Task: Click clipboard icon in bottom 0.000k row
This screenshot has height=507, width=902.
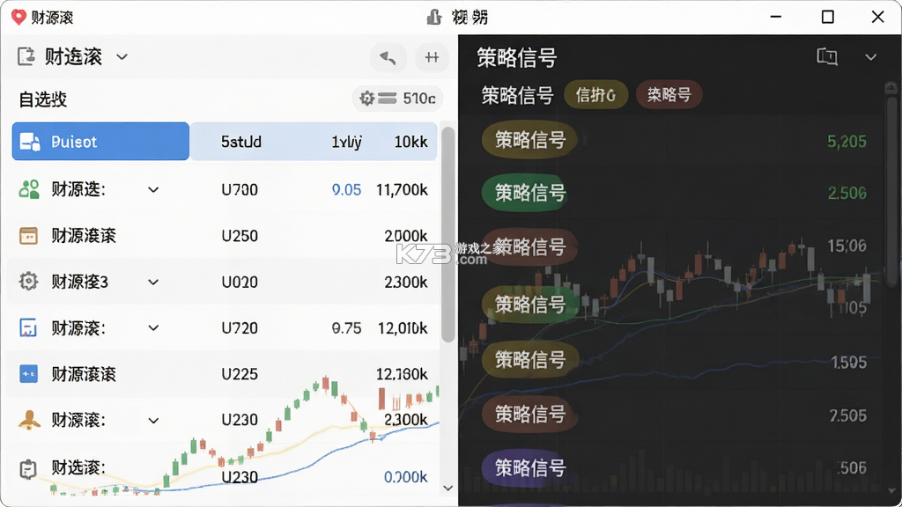Action: pyautogui.click(x=27, y=469)
